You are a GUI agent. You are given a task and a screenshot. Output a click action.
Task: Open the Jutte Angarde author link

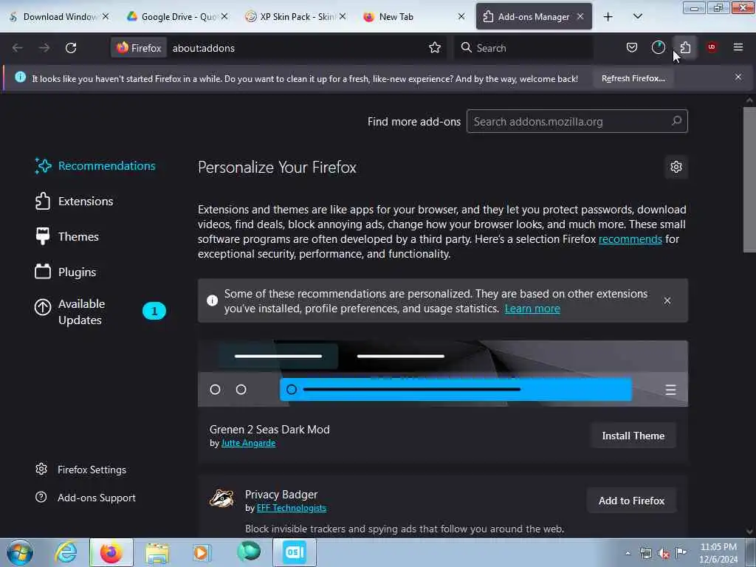[248, 443]
